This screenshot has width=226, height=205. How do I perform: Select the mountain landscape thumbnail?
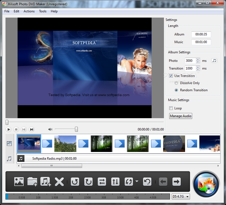click(65, 144)
